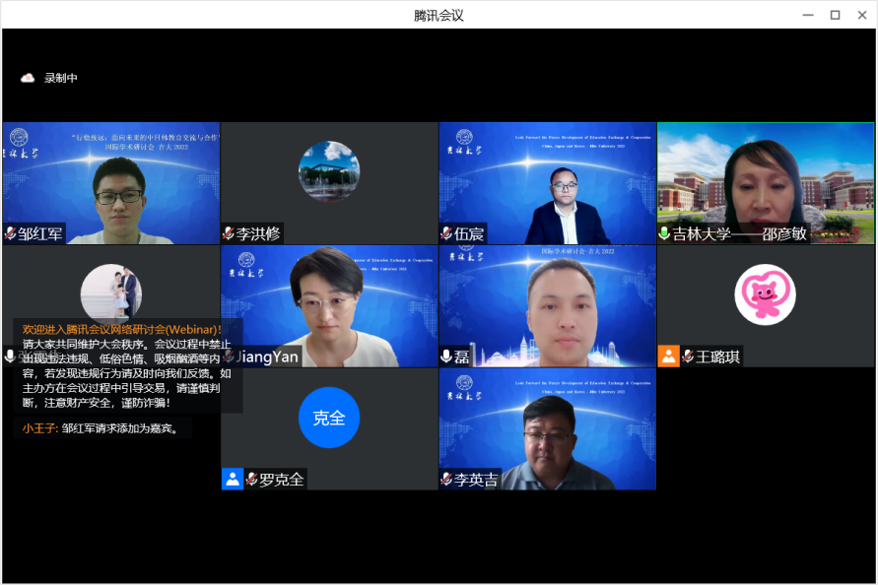878x585 pixels.
Task: Click the muted mic icon beside 邹红军
Action: [x=11, y=233]
